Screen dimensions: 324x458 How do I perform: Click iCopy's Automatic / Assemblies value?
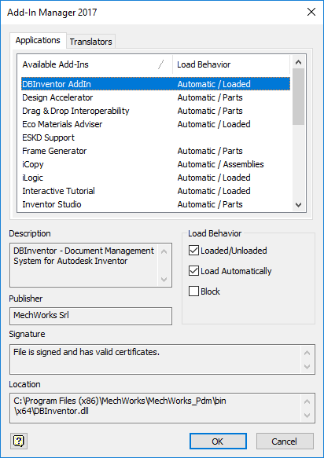[220, 164]
